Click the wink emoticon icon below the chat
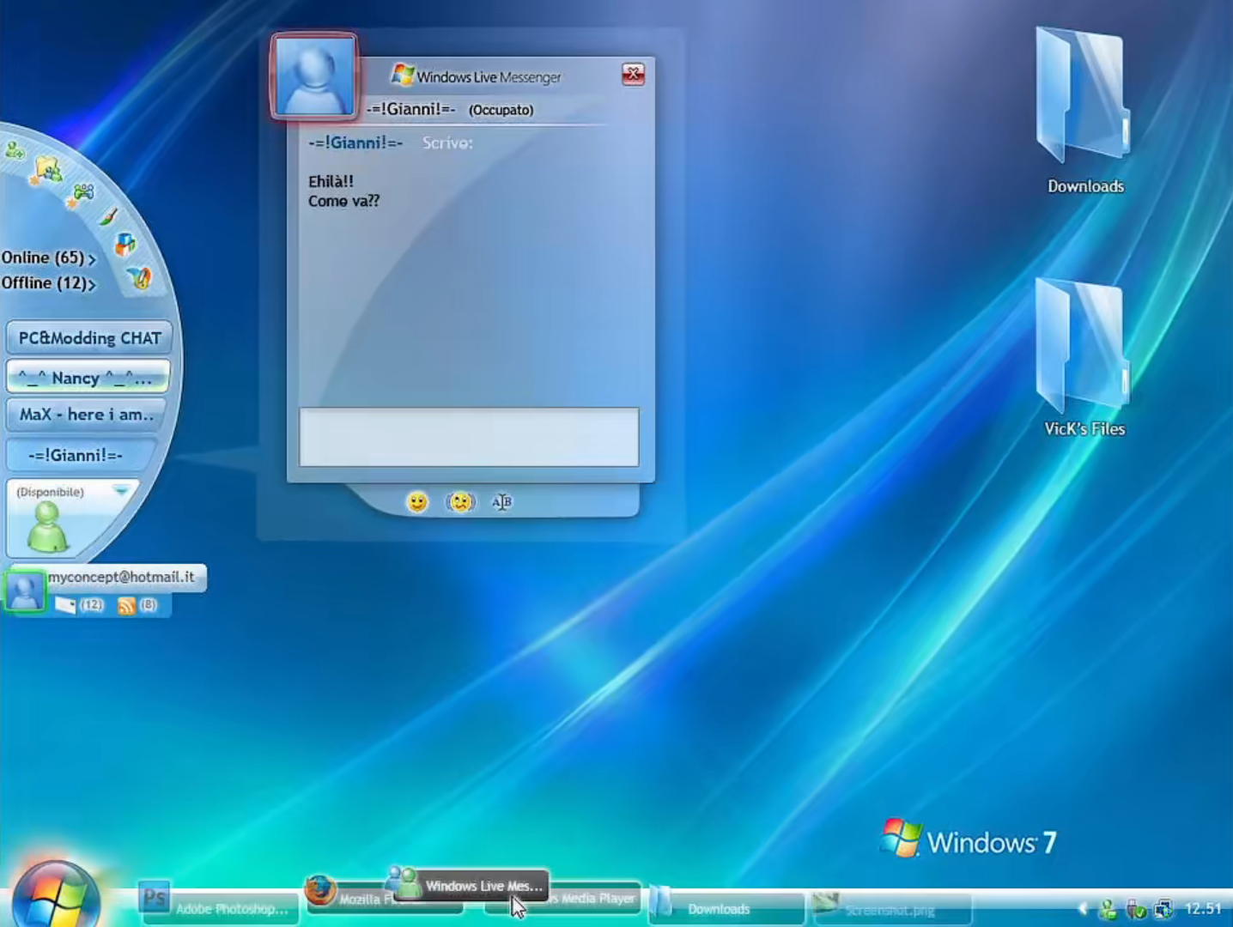Viewport: 1233px width, 927px height. tap(461, 502)
